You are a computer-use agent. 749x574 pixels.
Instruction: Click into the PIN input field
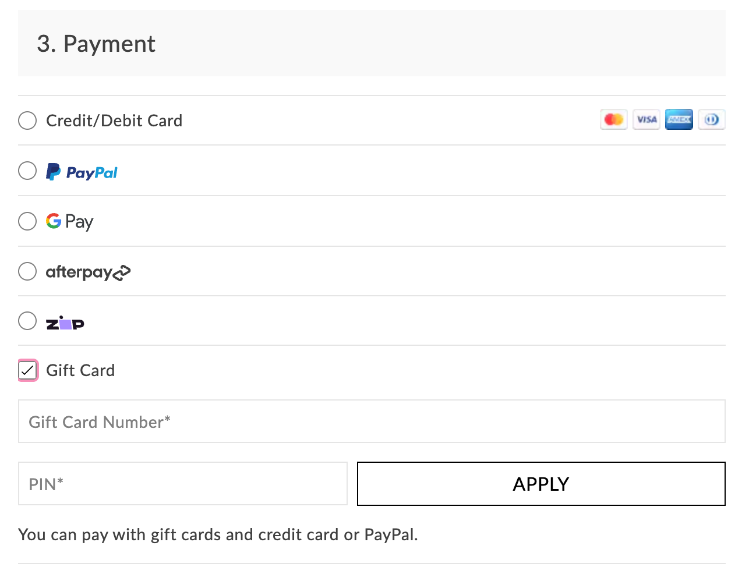pos(183,484)
